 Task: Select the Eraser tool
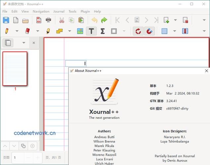[x=27, y=31]
